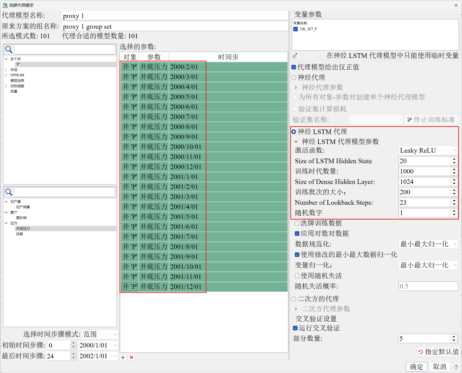The width and height of the screenshot is (462, 373).
Task: Click the green plus add-parameter icon
Action: [123, 357]
